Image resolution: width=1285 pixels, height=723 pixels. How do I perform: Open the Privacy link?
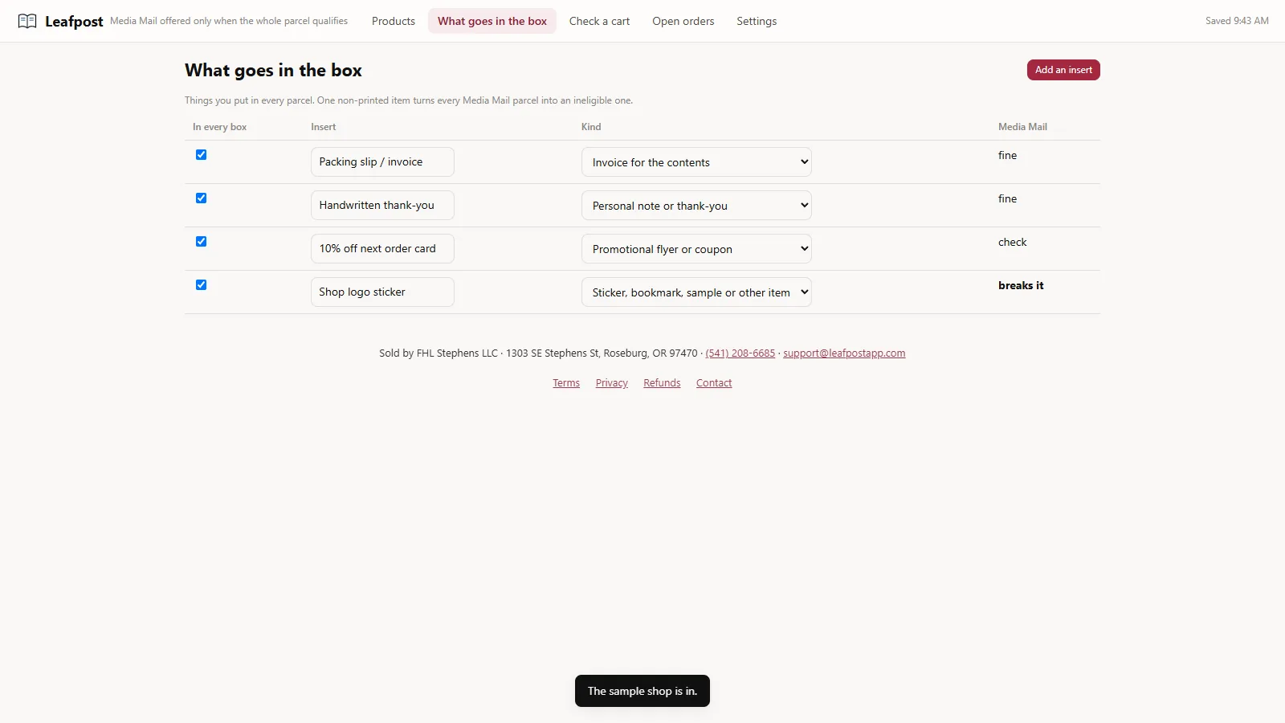[612, 383]
